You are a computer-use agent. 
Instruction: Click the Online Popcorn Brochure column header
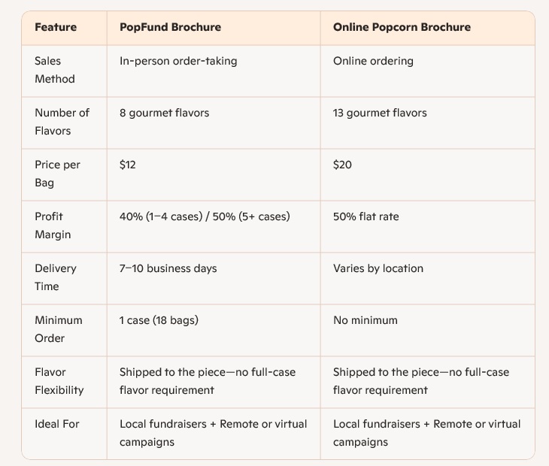(402, 27)
